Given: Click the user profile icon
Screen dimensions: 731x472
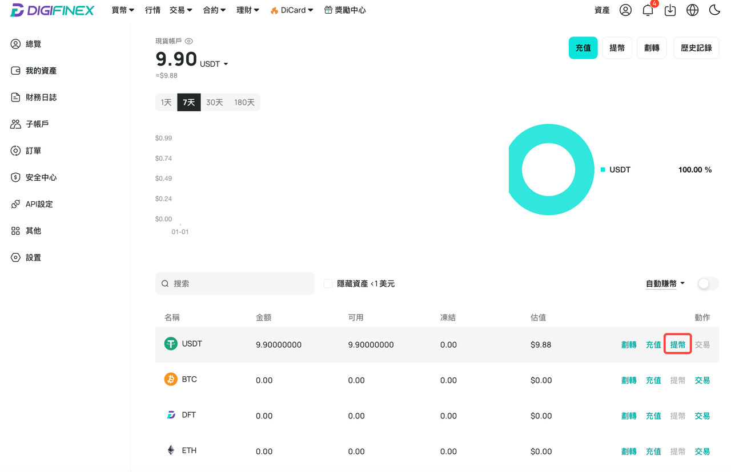Looking at the screenshot, I should click(625, 10).
